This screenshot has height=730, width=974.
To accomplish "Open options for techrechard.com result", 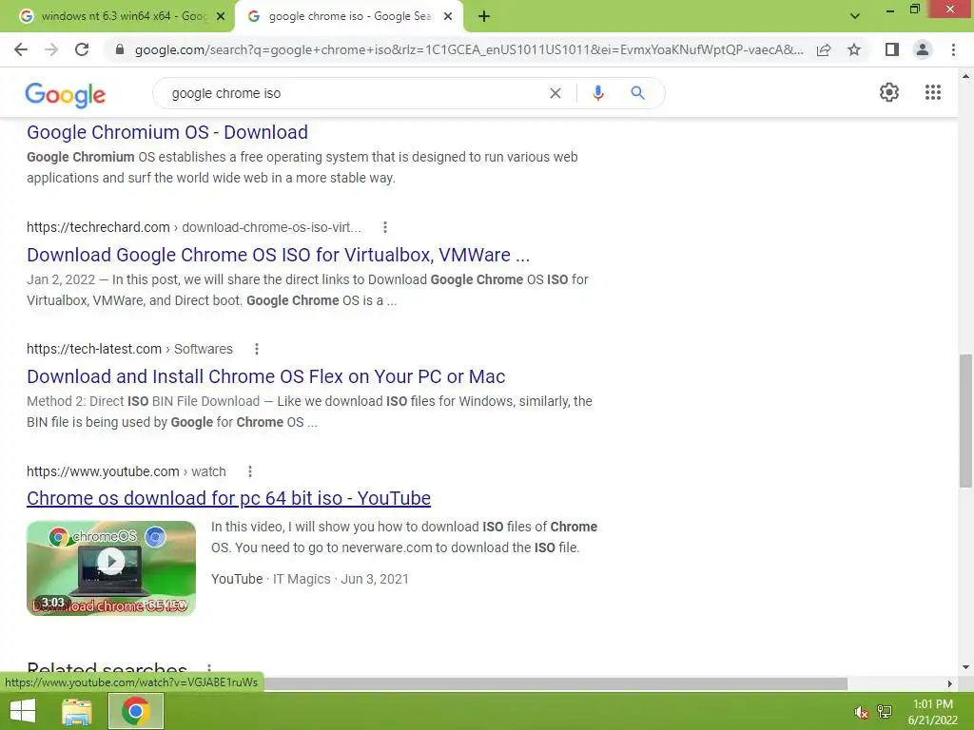I will tap(385, 227).
